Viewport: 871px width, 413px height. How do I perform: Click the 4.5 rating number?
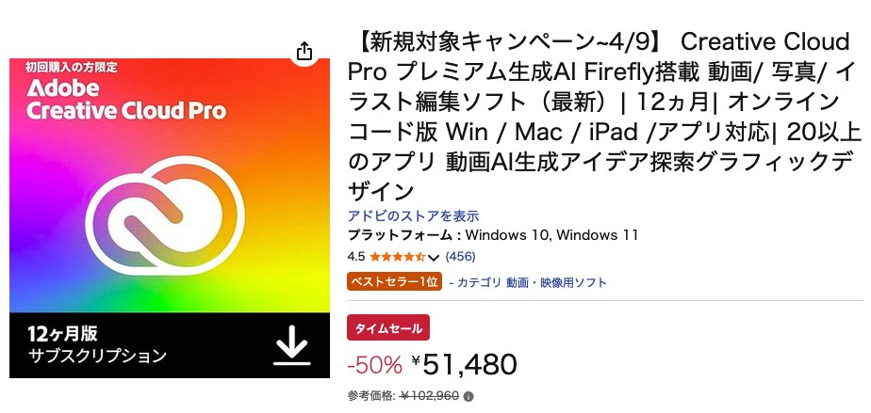[356, 257]
